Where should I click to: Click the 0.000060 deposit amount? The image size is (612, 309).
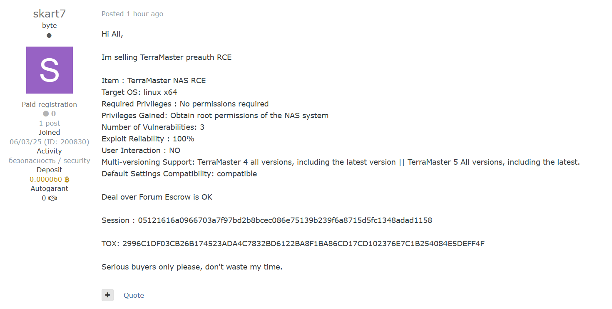46,180
